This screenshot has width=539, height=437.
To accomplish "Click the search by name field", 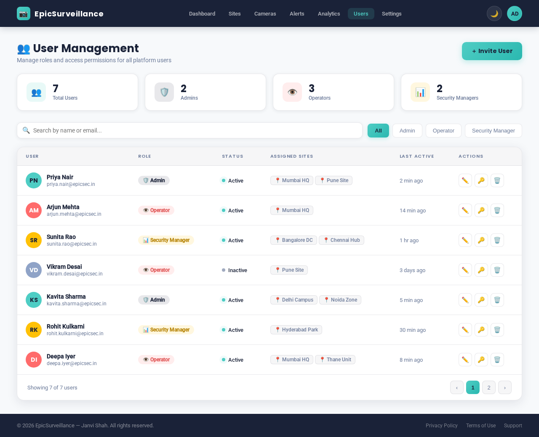I will (x=189, y=130).
